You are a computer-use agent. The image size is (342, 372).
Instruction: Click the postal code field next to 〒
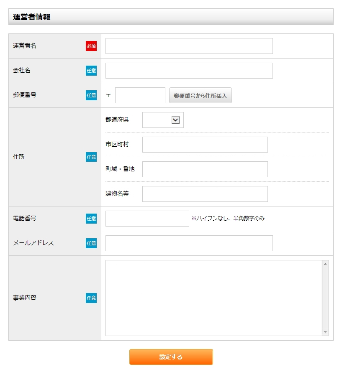coord(140,95)
